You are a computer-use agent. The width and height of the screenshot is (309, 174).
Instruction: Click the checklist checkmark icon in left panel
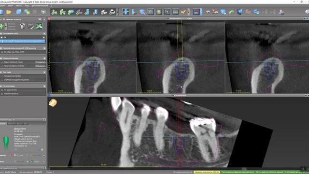31,26
